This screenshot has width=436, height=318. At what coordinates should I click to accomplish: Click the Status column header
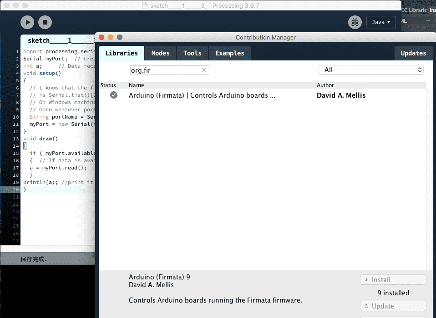coord(108,85)
